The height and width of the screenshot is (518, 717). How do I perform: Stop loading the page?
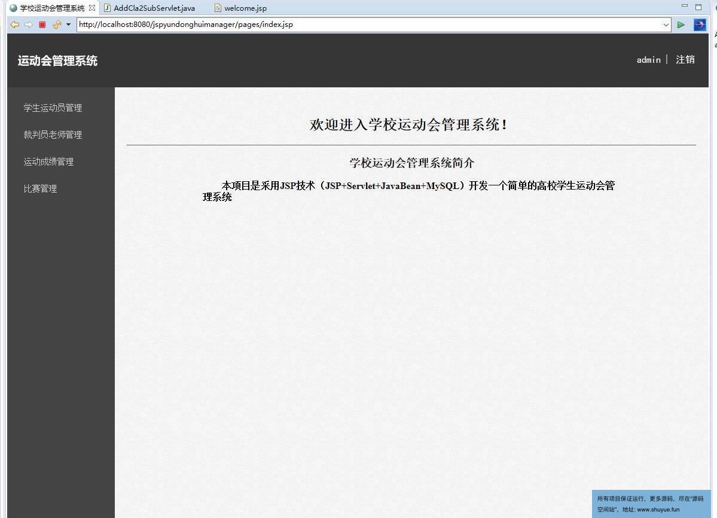(42, 25)
